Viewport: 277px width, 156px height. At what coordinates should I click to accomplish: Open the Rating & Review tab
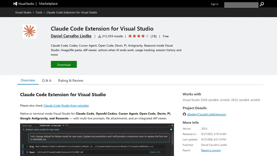pyautogui.click(x=71, y=81)
